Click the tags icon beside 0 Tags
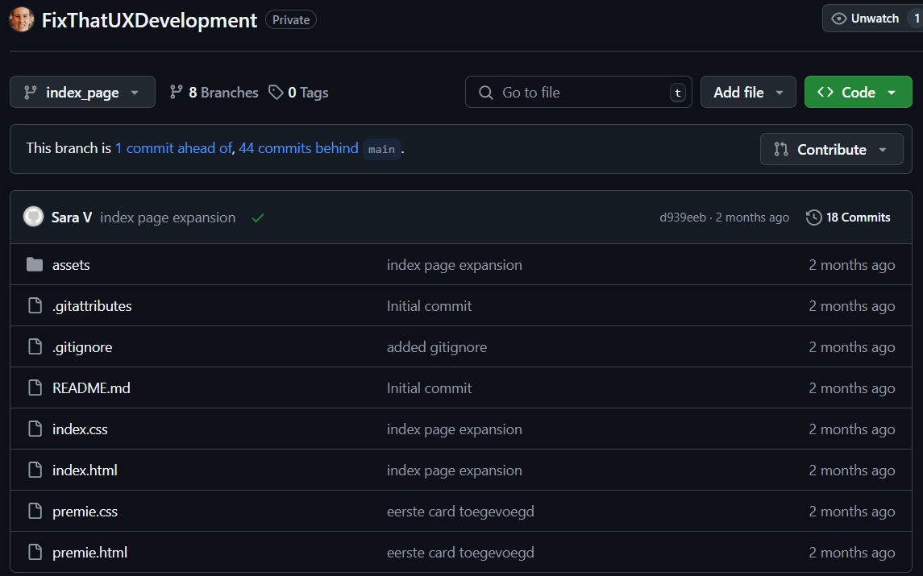 tap(276, 92)
